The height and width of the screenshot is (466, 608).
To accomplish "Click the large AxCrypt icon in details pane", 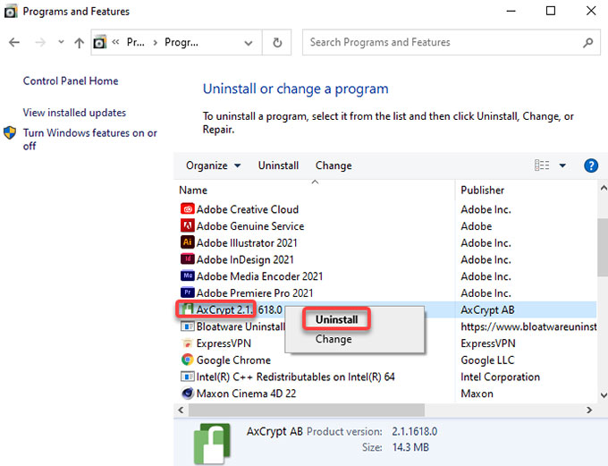I will click(212, 443).
